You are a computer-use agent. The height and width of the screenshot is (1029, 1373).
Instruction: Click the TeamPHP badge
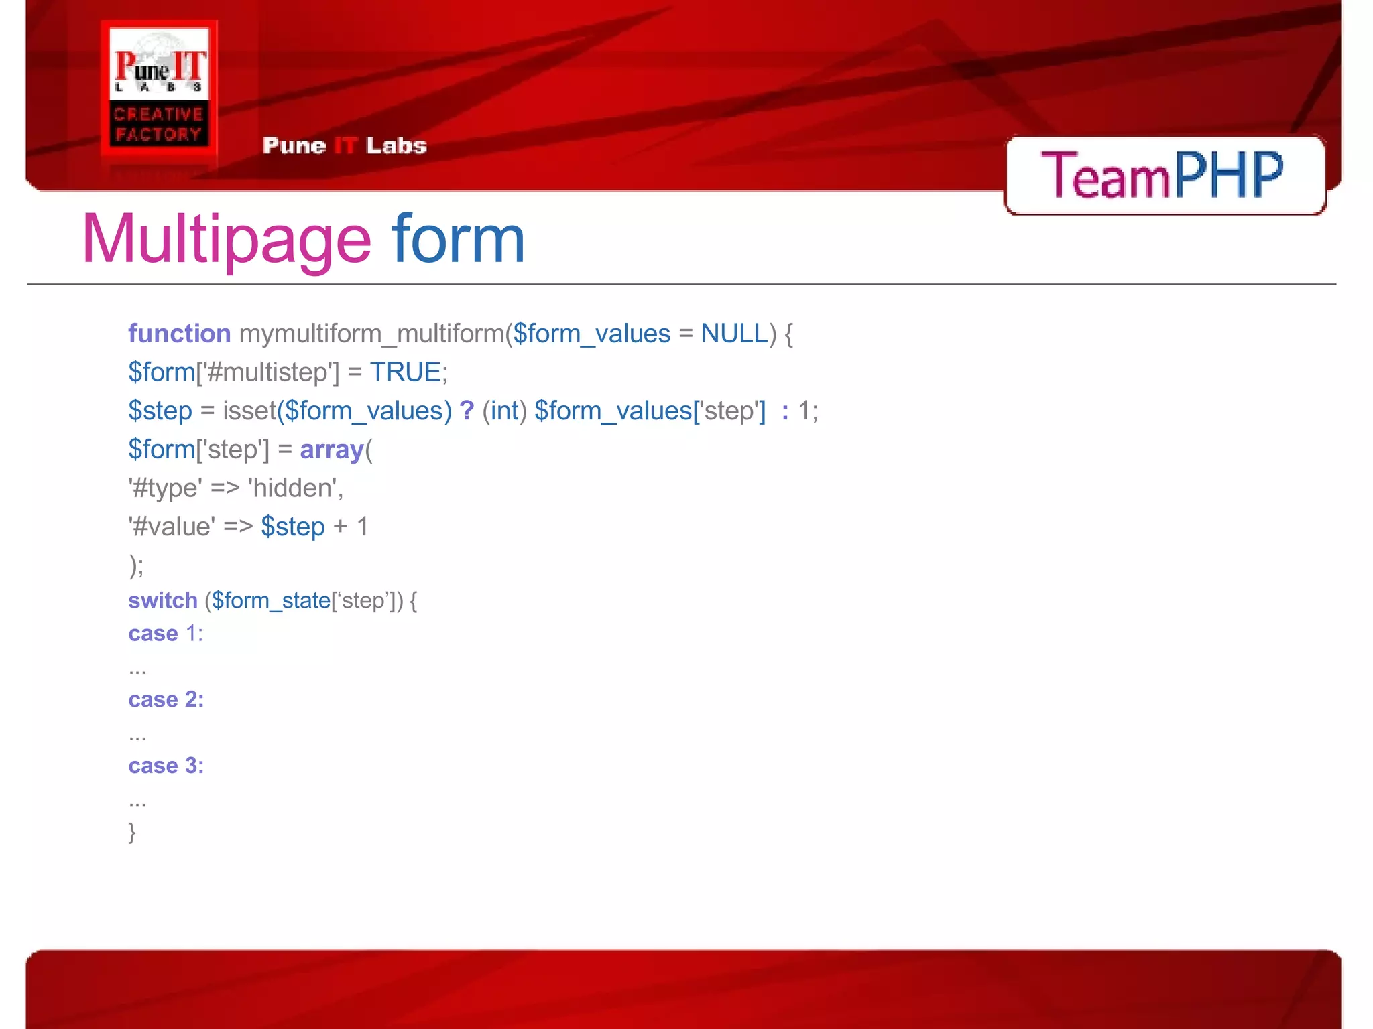1164,175
